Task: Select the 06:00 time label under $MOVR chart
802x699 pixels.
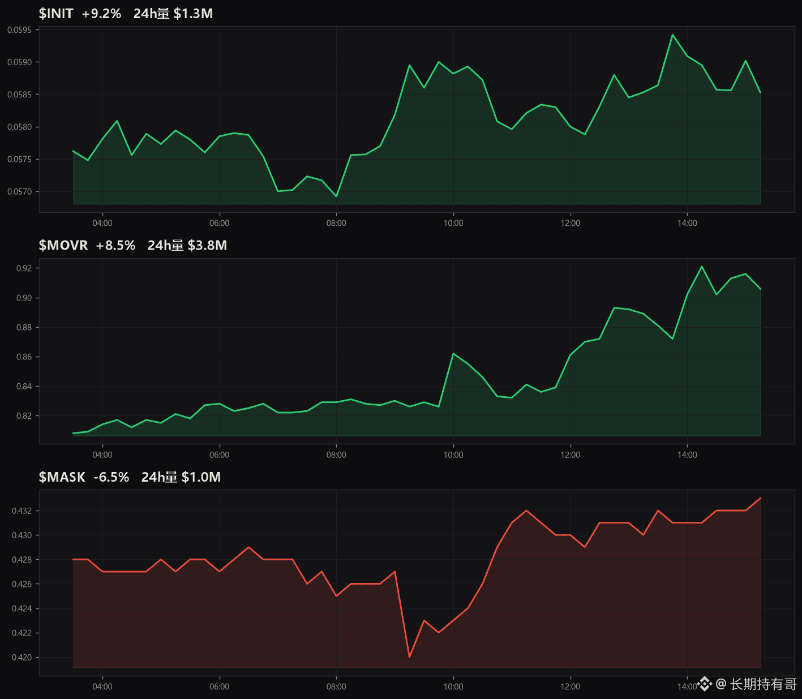Action: pyautogui.click(x=220, y=454)
